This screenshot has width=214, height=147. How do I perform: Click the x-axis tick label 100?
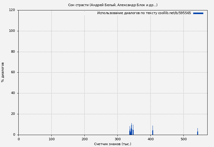51,139
